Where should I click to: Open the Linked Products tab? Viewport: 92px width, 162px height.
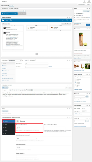pyautogui.click(x=8, y=71)
